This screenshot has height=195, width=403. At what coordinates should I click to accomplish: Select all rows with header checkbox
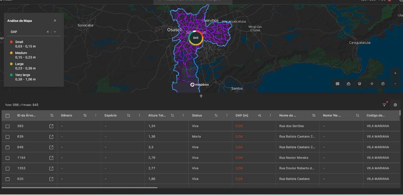(x=8, y=116)
